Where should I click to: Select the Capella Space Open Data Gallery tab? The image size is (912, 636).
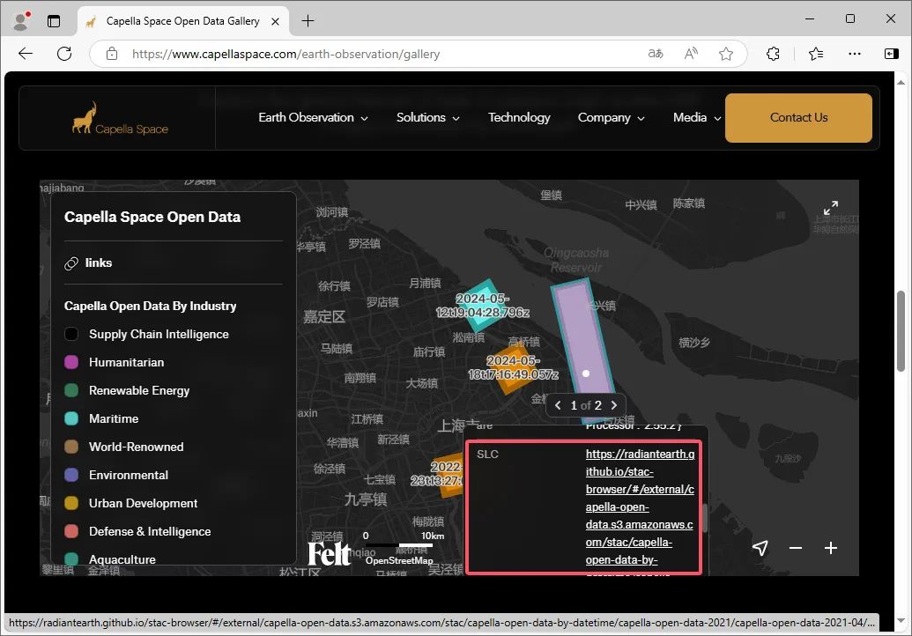(182, 21)
